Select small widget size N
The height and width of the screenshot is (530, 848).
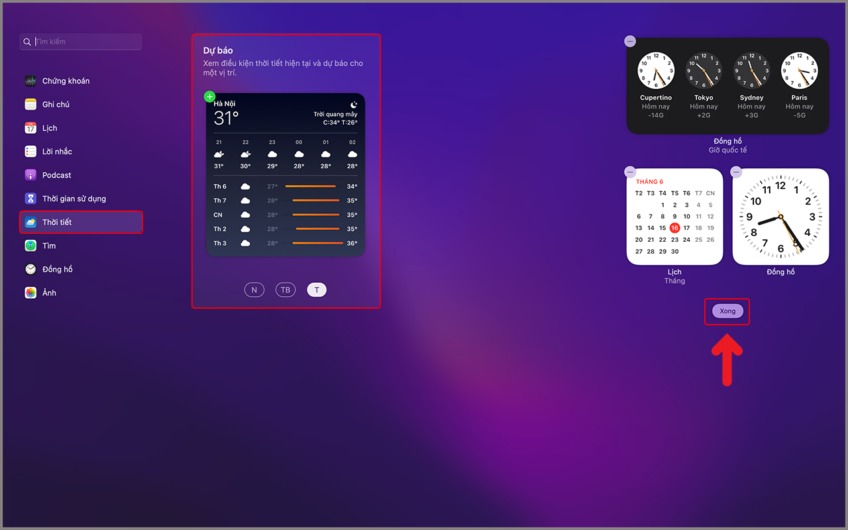click(x=254, y=290)
